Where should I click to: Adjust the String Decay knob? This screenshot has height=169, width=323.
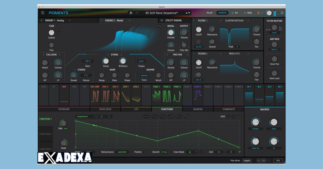click(106, 61)
